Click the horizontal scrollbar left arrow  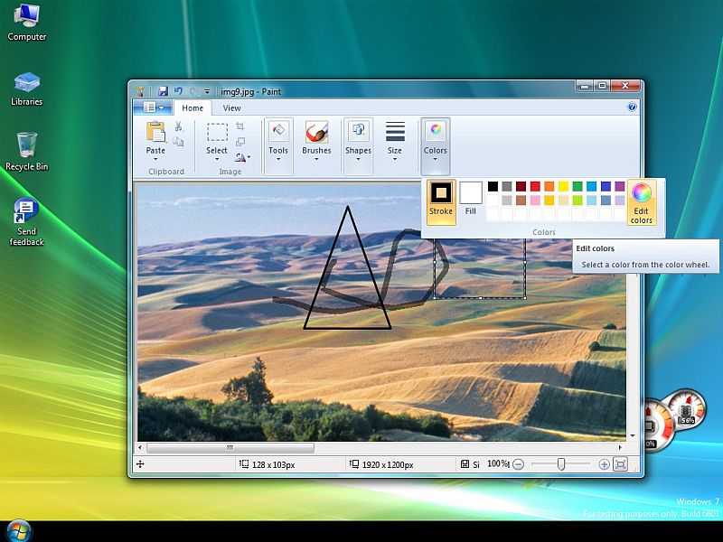140,447
